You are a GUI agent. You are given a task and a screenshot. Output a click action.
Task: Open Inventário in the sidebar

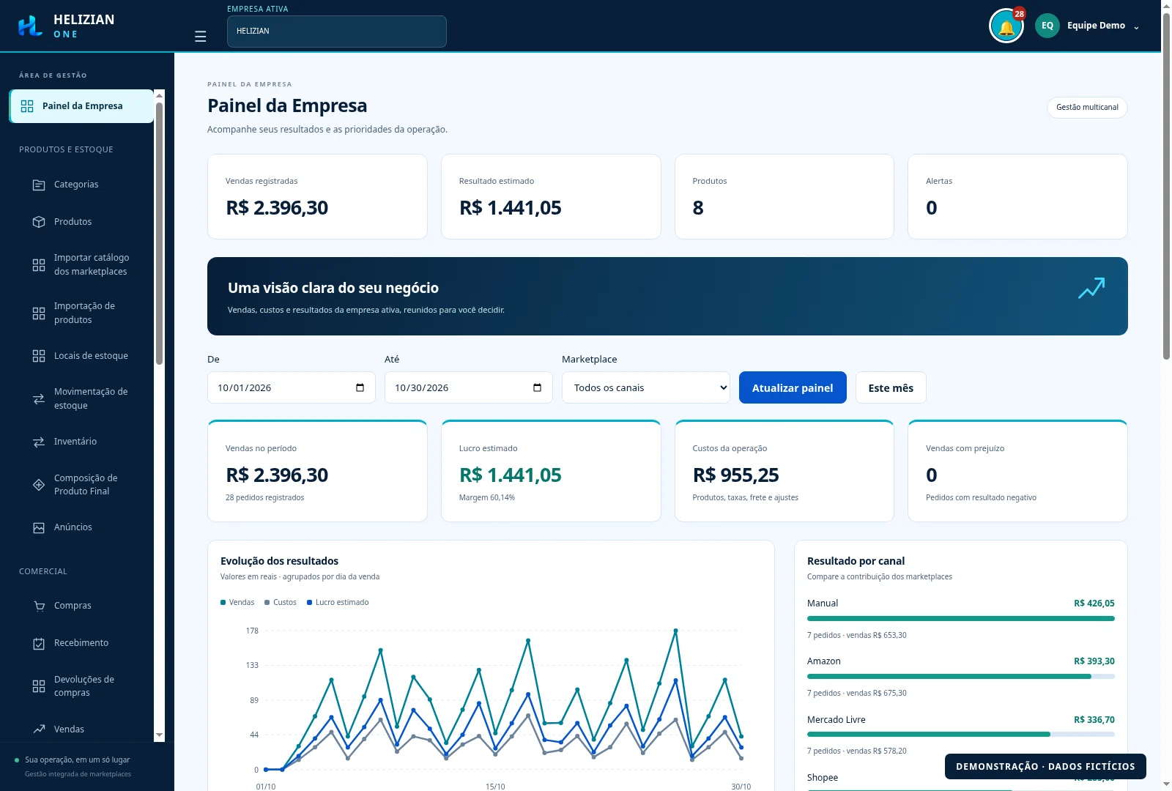point(75,442)
